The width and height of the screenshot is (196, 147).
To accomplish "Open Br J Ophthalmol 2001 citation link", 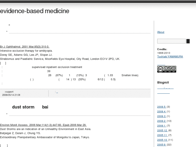I will point(25,47).
